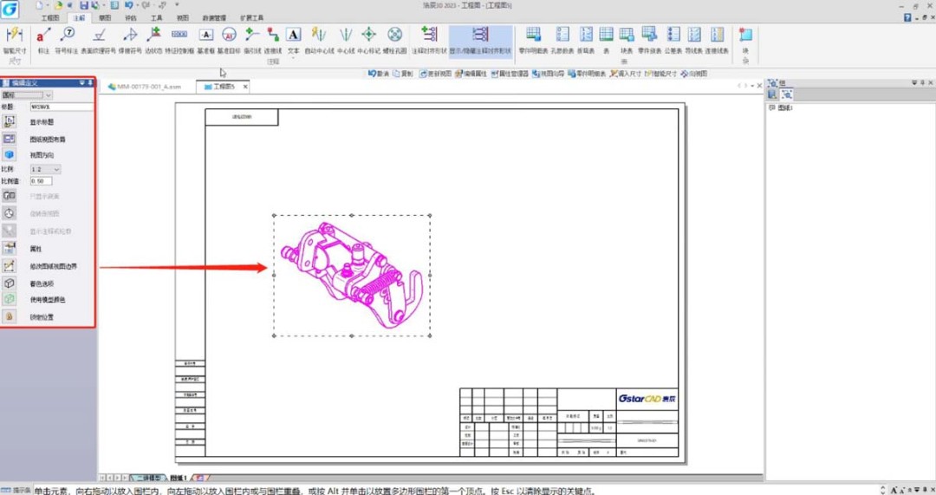936x495 pixels.
Task: Click the 中心标记 center mark icon
Action: pos(368,36)
